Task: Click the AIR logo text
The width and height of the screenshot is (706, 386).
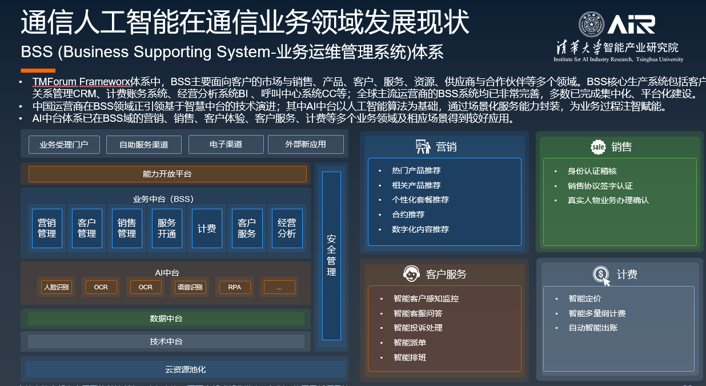Action: click(x=631, y=24)
